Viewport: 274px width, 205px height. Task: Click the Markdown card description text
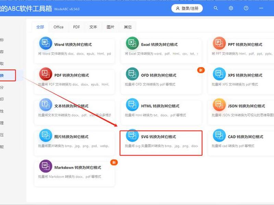click(x=70, y=177)
